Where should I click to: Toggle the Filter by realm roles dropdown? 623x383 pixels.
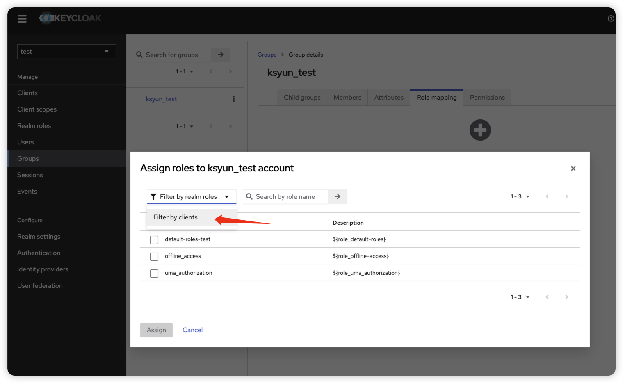[192, 197]
